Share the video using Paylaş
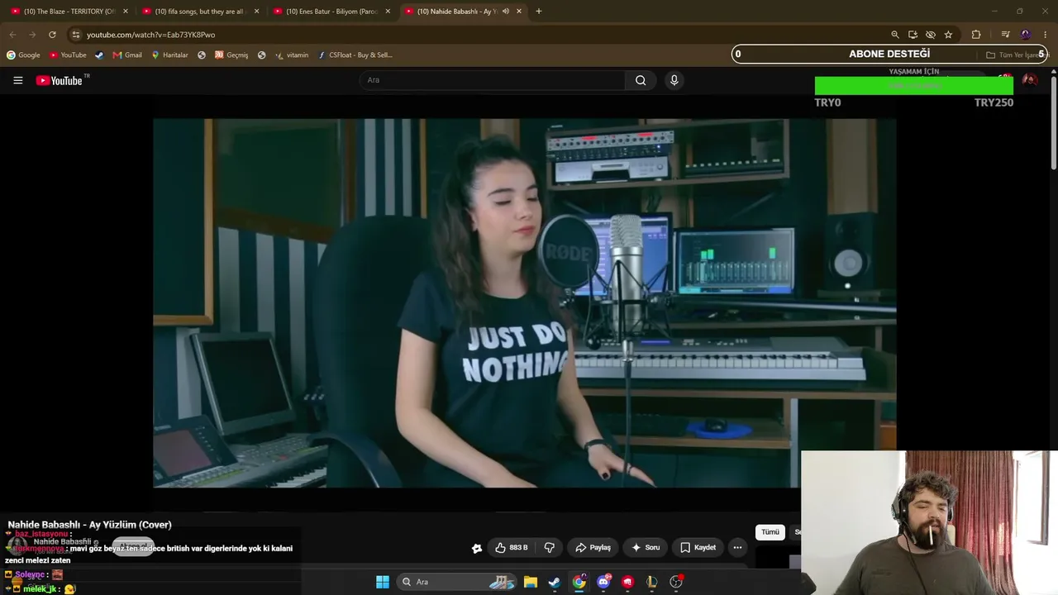 593,547
